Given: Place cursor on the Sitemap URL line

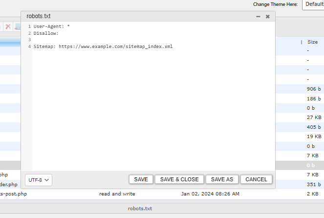Looking at the screenshot, I should click(x=103, y=47).
